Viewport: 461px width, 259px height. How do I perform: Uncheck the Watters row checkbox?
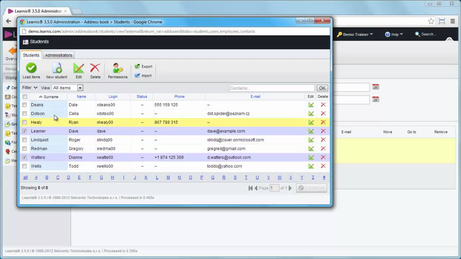pos(24,157)
